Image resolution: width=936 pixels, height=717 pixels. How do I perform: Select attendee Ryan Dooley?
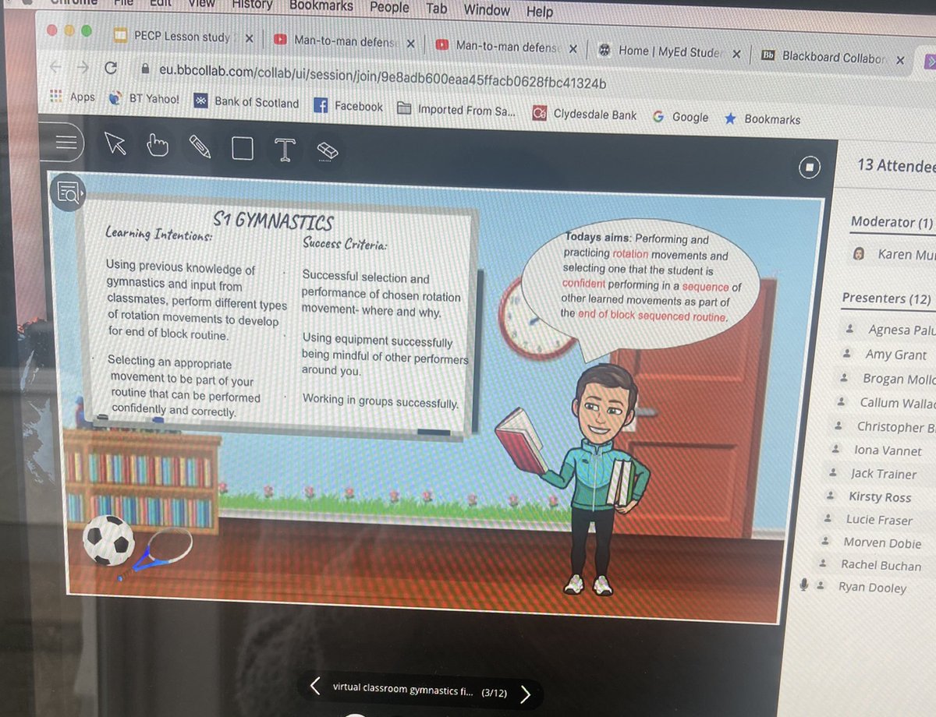872,587
